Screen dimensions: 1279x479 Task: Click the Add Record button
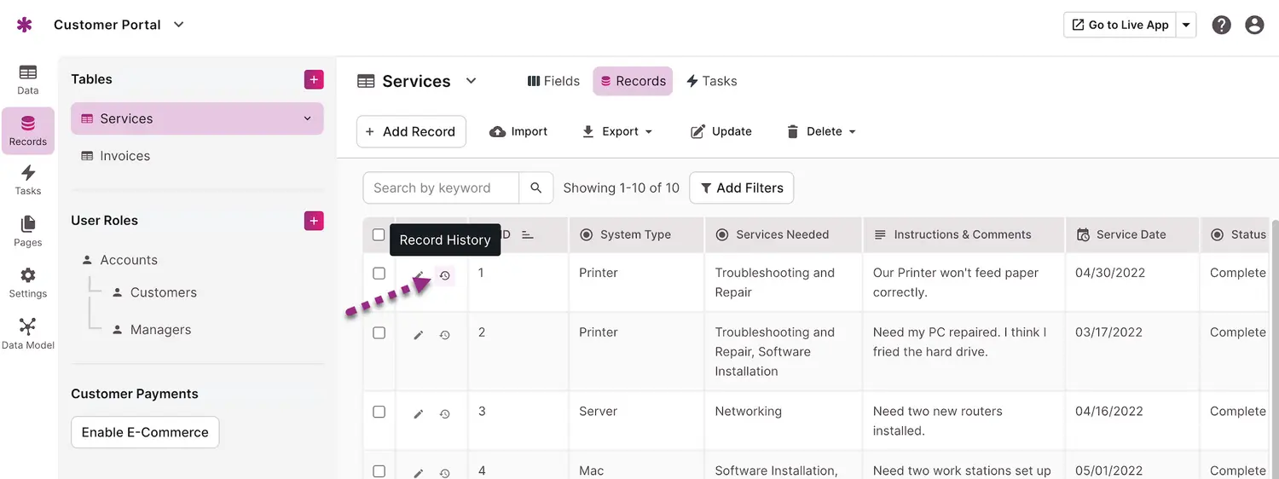coord(411,131)
